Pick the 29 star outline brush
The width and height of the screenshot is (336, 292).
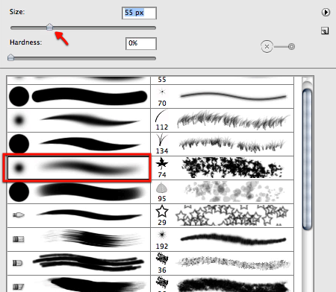(223, 215)
